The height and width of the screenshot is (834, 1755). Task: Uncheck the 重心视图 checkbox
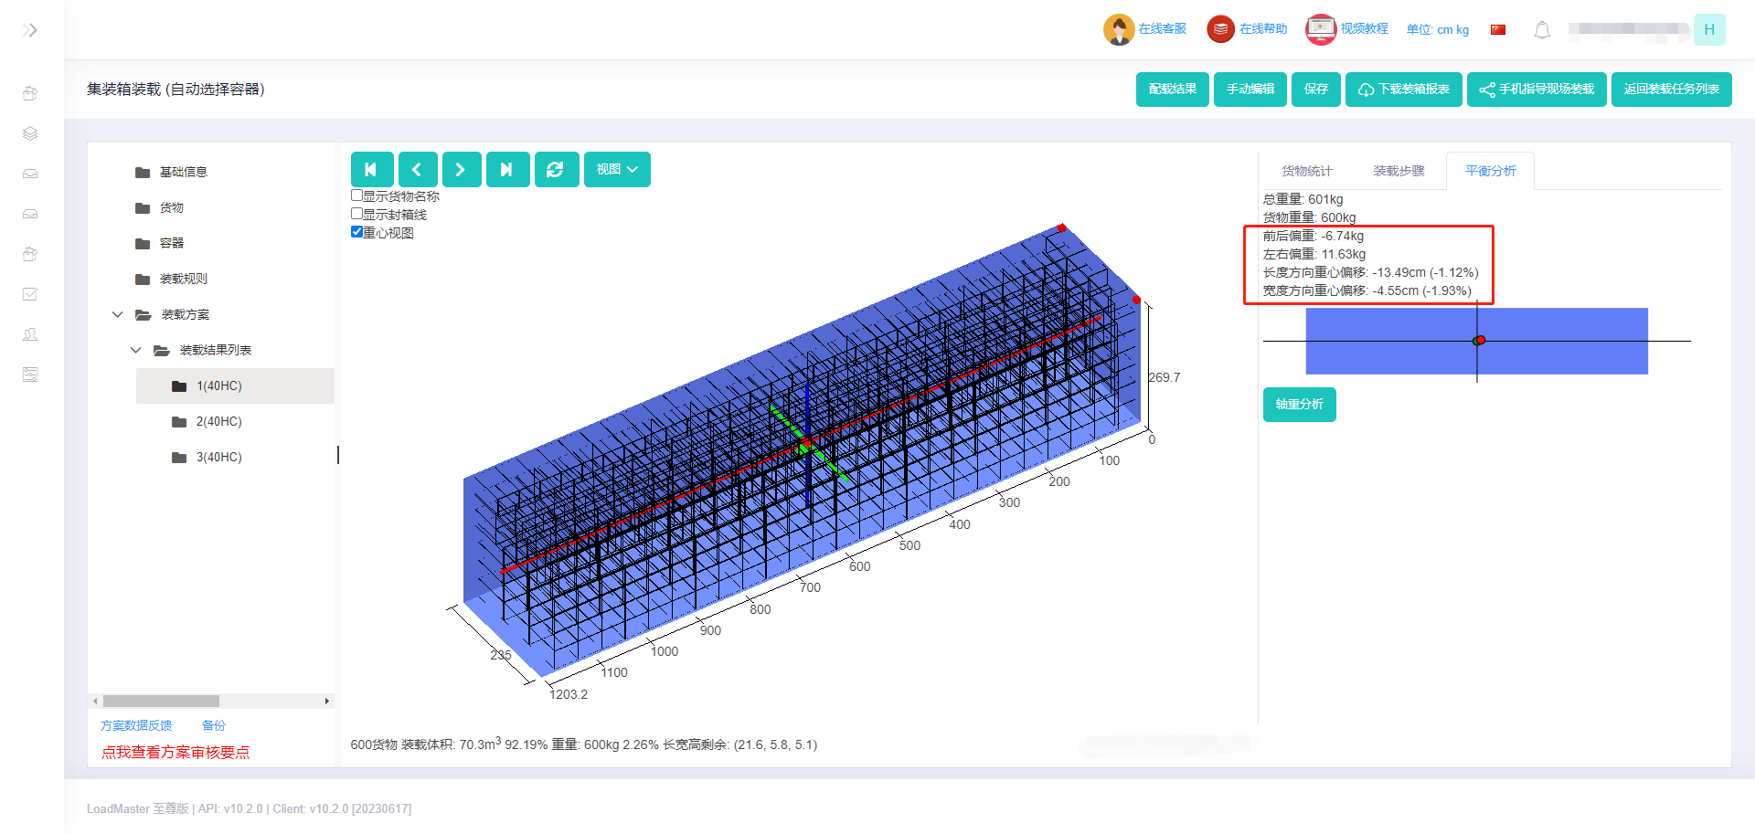(357, 232)
